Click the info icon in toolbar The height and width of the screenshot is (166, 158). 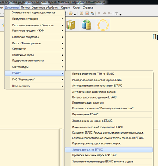pyautogui.click(x=71, y=13)
